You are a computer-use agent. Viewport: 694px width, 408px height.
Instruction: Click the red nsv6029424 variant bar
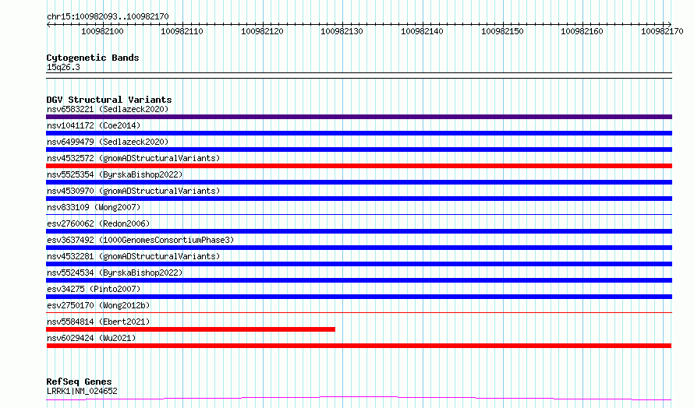pyautogui.click(x=359, y=346)
